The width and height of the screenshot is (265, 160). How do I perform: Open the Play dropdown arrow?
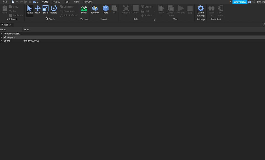(x=161, y=16)
